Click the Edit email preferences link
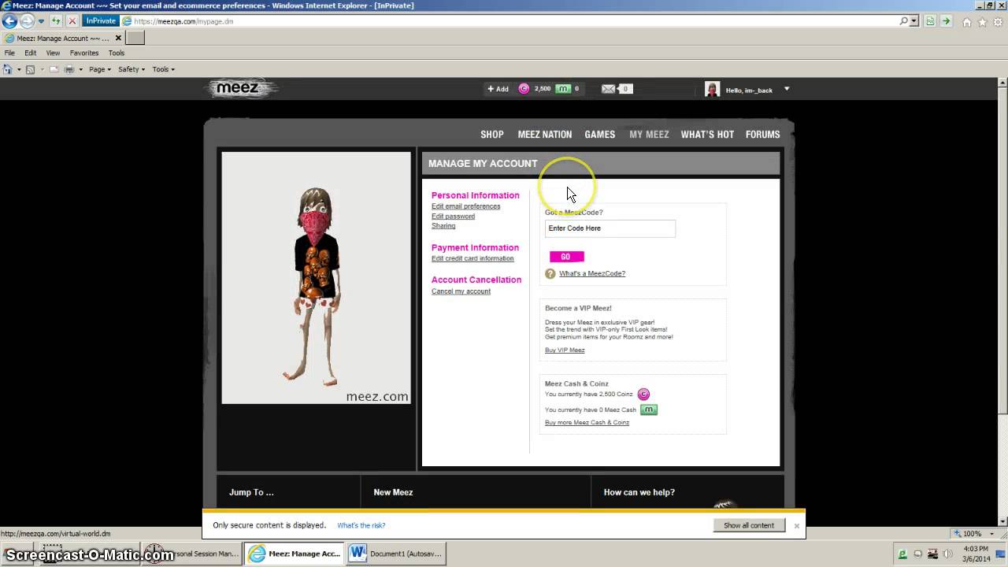The image size is (1008, 567). tap(465, 206)
